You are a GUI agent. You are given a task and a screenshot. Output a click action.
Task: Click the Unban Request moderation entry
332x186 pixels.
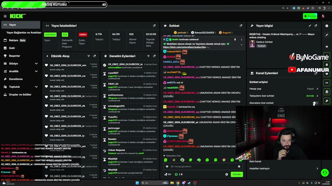coord(130,152)
